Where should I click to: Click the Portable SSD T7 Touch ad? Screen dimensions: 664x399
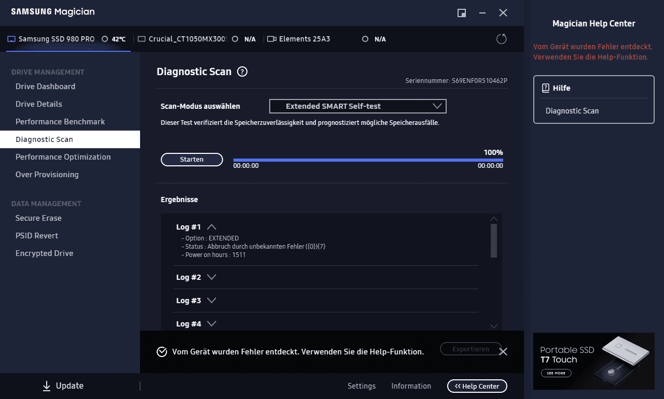[x=593, y=361]
